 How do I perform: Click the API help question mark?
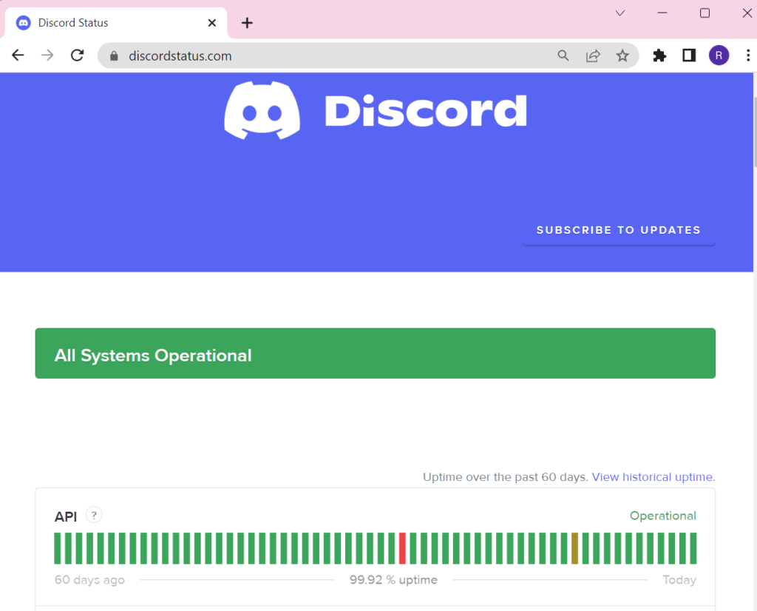(x=94, y=515)
